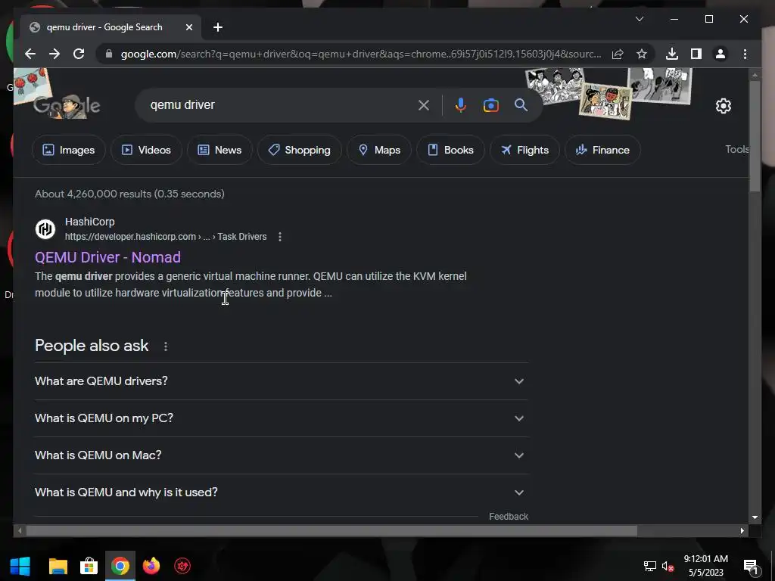Click developer.hashicorp.com URL breadcrumb

pos(166,237)
